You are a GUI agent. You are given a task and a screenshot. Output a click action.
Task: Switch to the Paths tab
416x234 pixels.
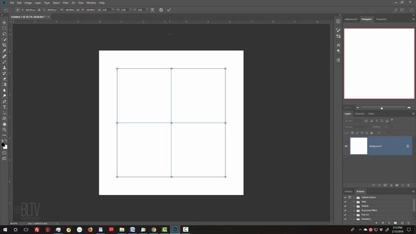pos(371,114)
